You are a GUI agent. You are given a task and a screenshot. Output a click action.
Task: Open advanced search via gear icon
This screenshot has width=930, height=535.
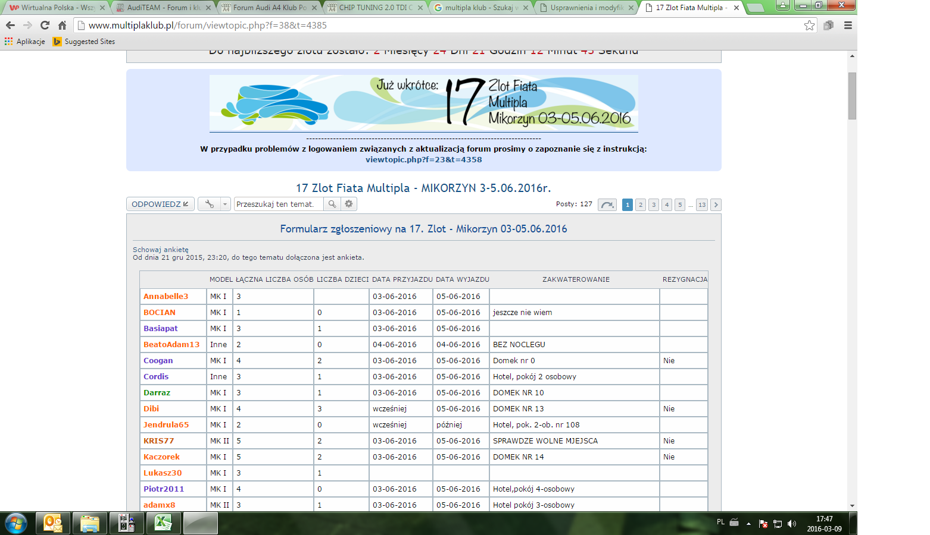[349, 204]
